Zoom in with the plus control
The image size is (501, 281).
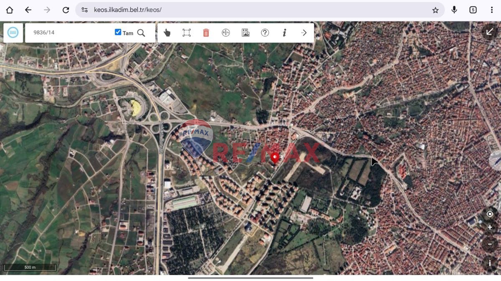490,227
